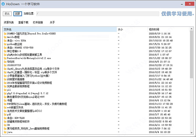Select folder icon of 小甲鱼零基础入门学习Python
The image size is (196, 137).
point(5,76)
